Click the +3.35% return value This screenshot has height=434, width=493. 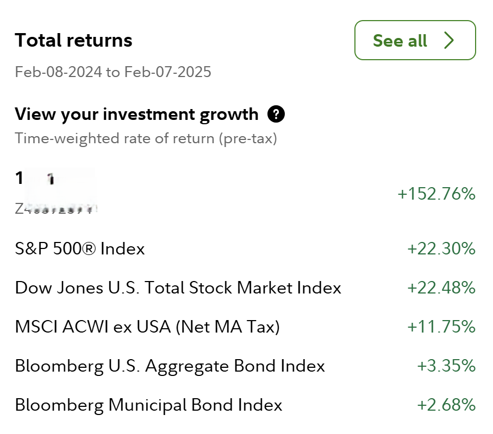[446, 366]
